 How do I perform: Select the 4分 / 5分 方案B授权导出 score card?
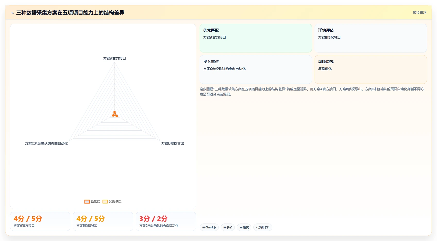pos(103,221)
